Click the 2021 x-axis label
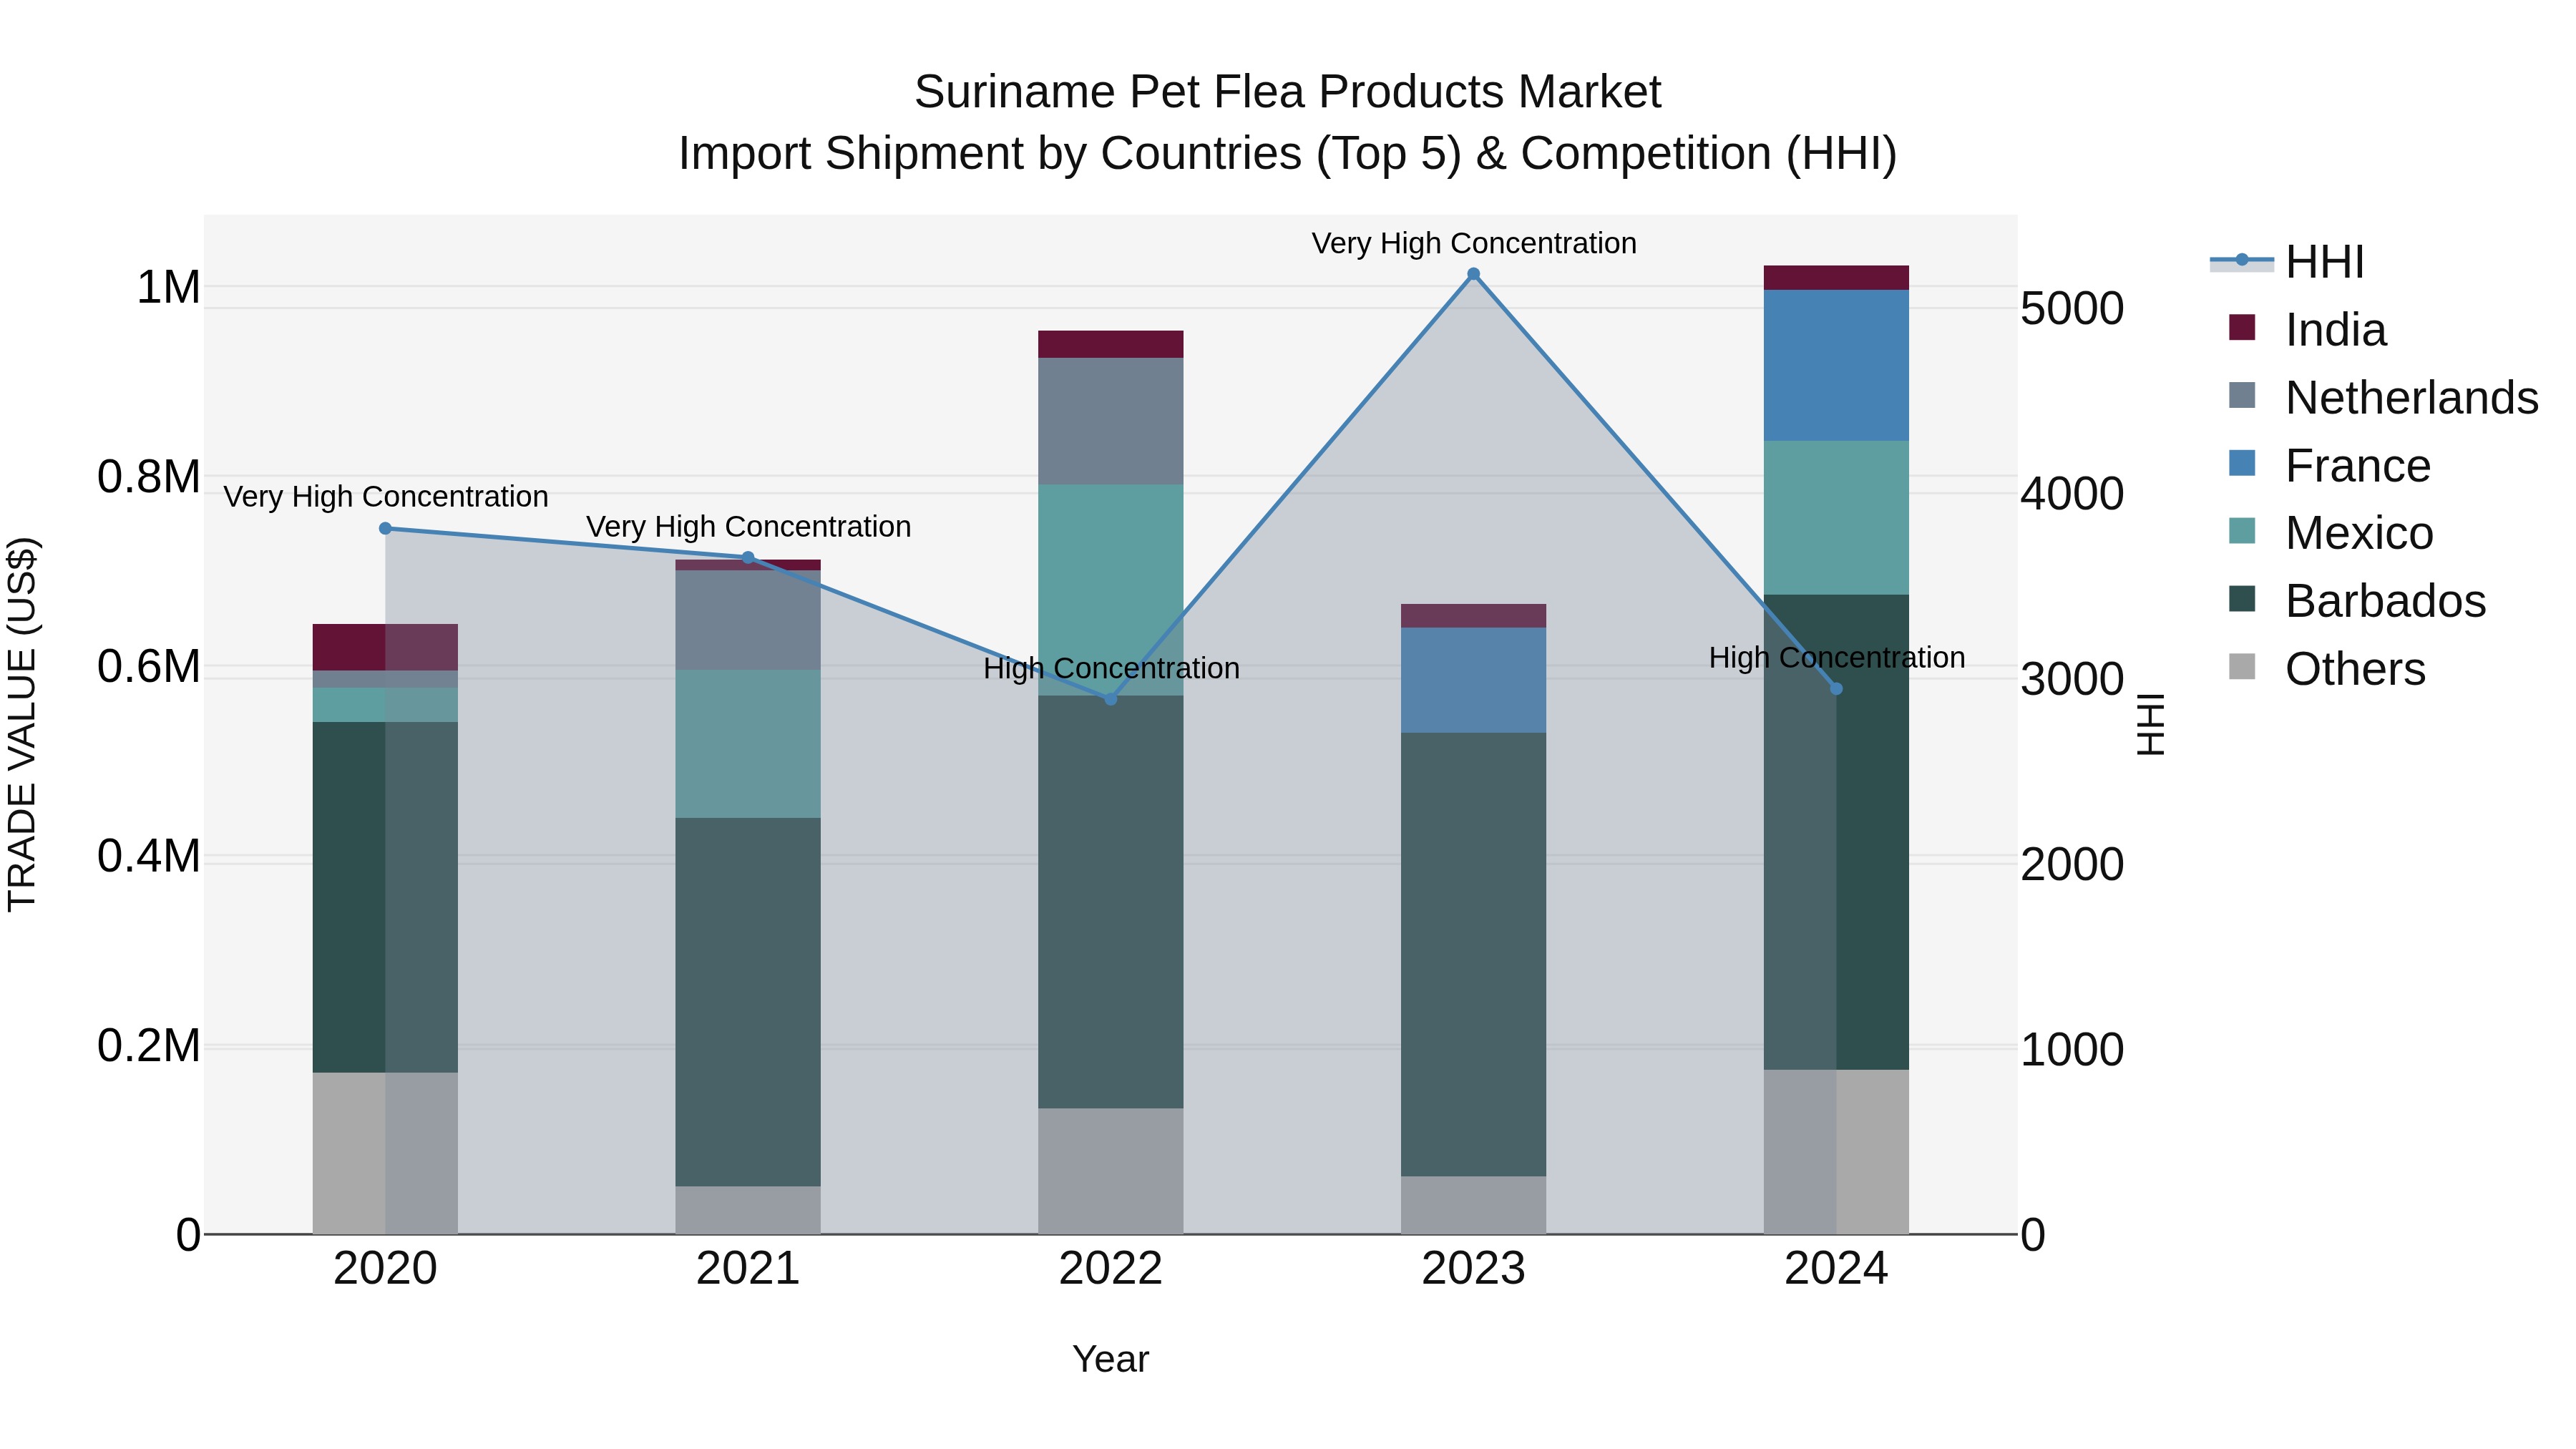 748,1269
